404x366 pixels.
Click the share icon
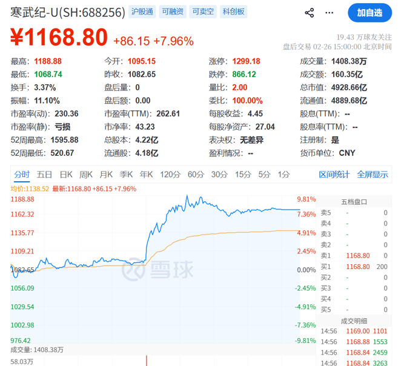coord(309,13)
